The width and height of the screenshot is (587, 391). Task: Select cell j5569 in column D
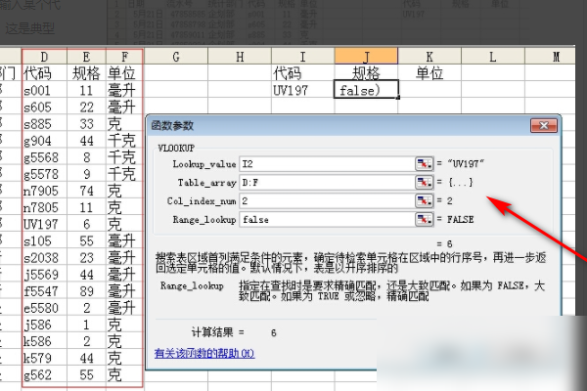pos(44,275)
